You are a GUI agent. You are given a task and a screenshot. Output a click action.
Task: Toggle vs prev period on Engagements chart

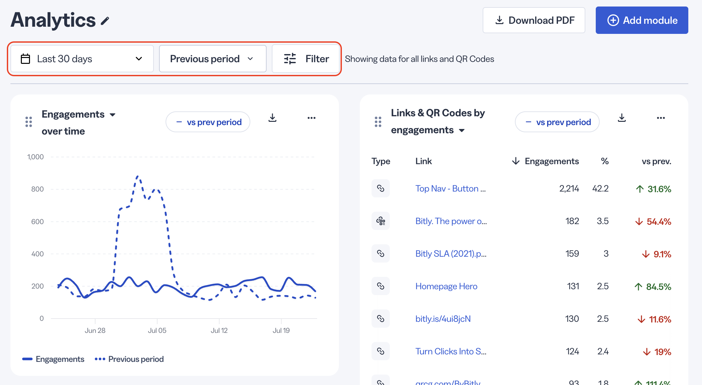(x=208, y=122)
